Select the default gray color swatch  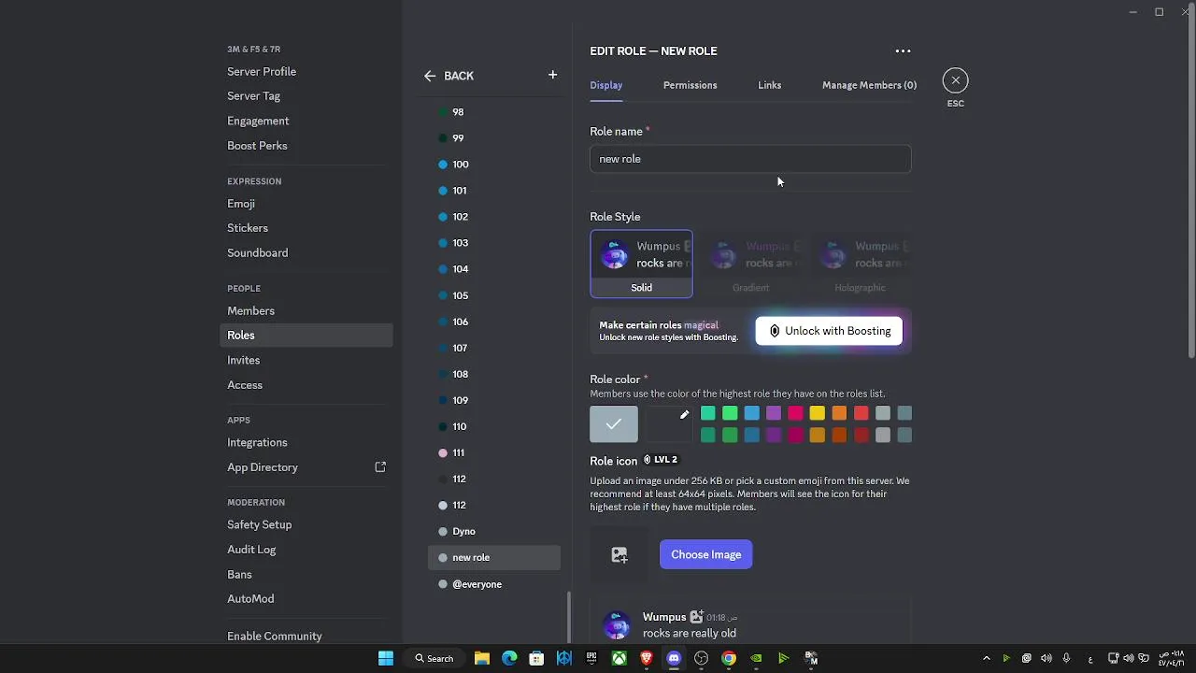click(x=614, y=424)
